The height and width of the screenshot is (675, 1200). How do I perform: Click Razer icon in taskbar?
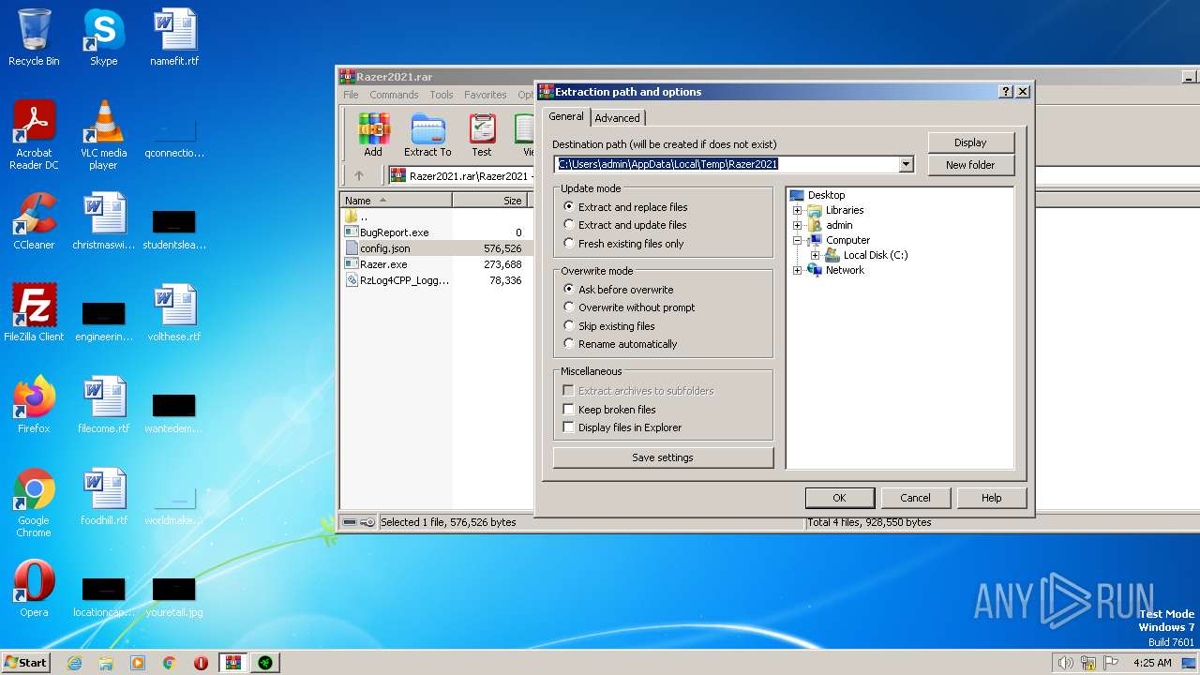[x=265, y=663]
